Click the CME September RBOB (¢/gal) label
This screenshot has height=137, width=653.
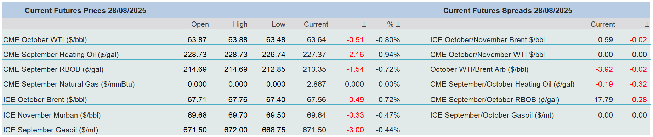(x=53, y=69)
